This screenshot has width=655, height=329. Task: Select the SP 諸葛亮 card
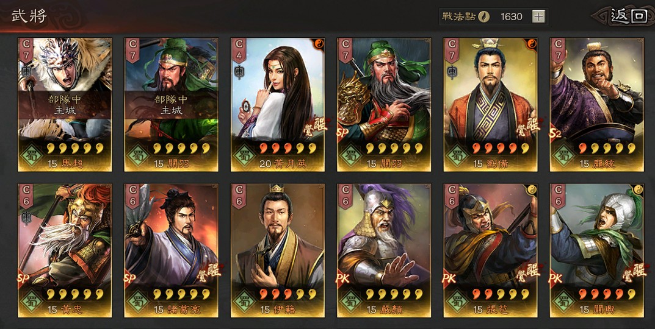tap(172, 250)
